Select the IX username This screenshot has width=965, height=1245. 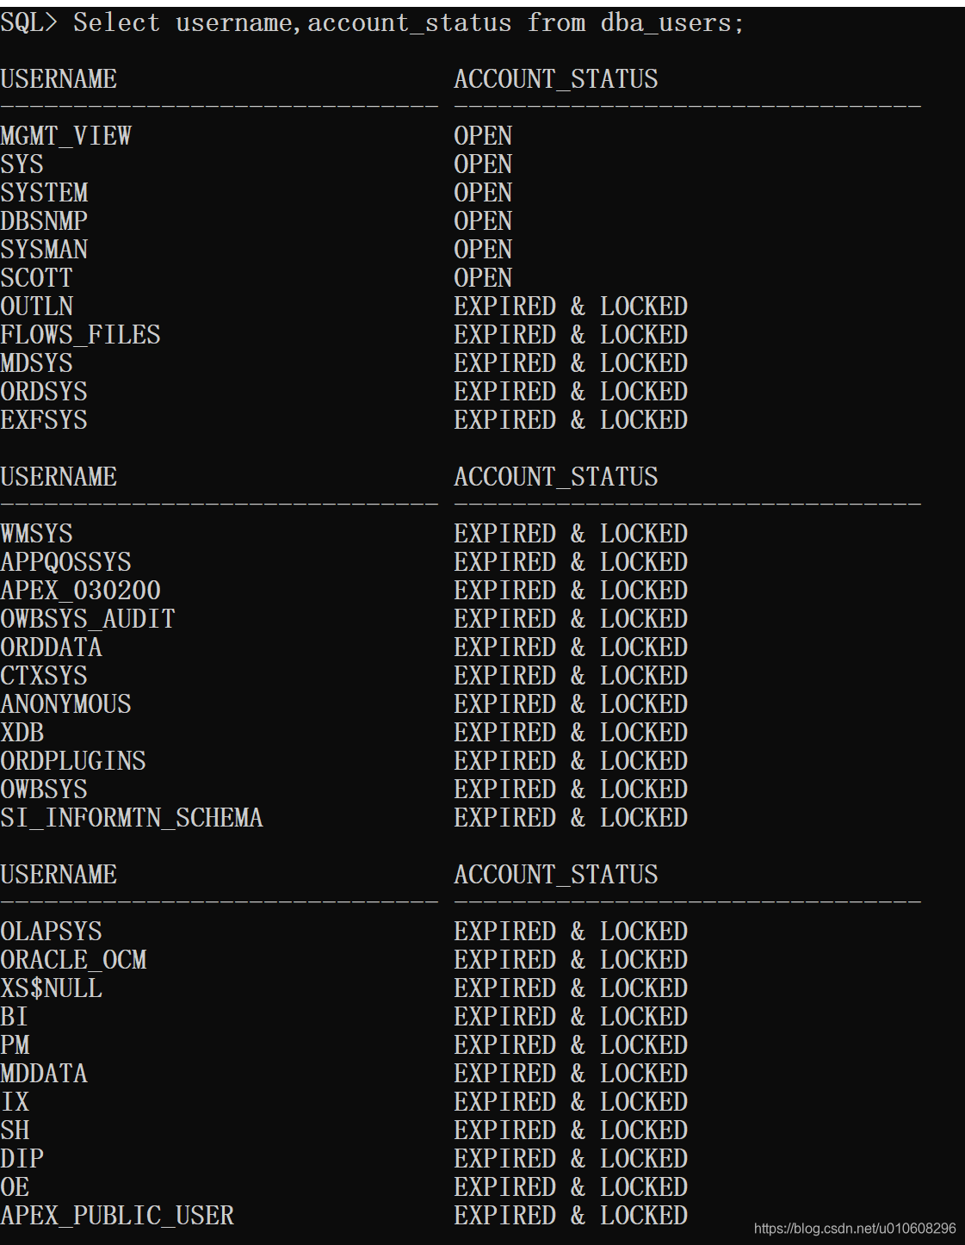pos(15,1102)
